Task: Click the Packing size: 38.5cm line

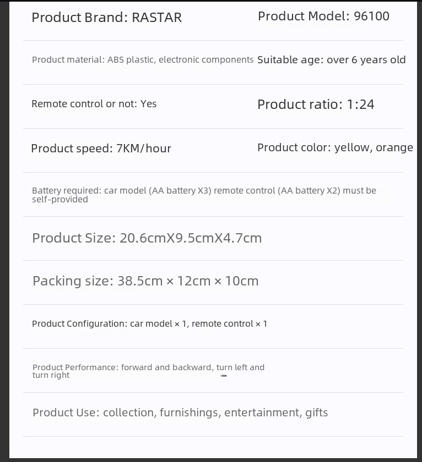Action: tap(145, 281)
